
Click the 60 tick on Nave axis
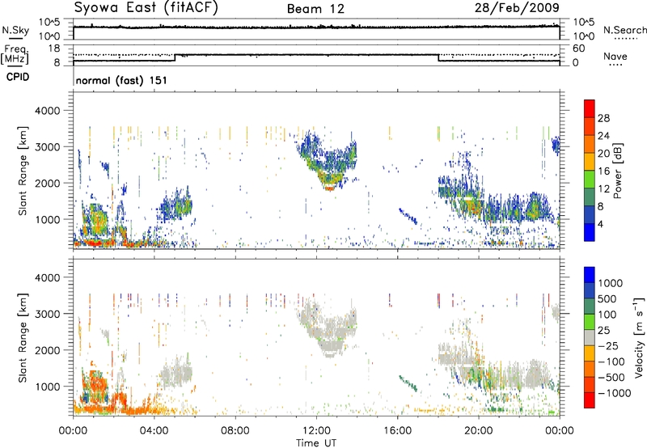point(578,49)
